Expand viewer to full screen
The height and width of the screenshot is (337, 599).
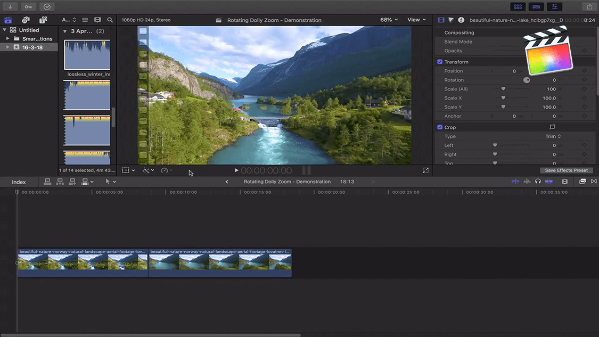[x=425, y=170]
